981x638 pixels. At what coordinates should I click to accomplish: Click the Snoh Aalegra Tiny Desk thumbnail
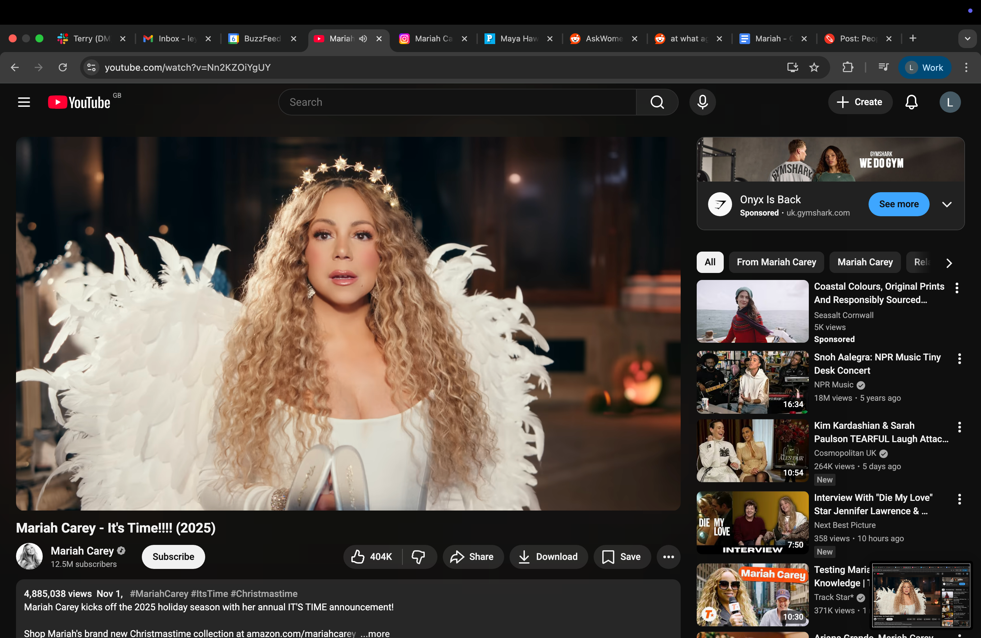pyautogui.click(x=752, y=382)
